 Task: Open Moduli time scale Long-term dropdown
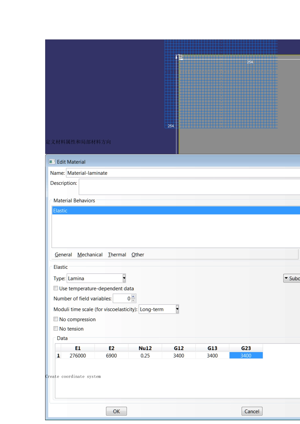click(177, 309)
